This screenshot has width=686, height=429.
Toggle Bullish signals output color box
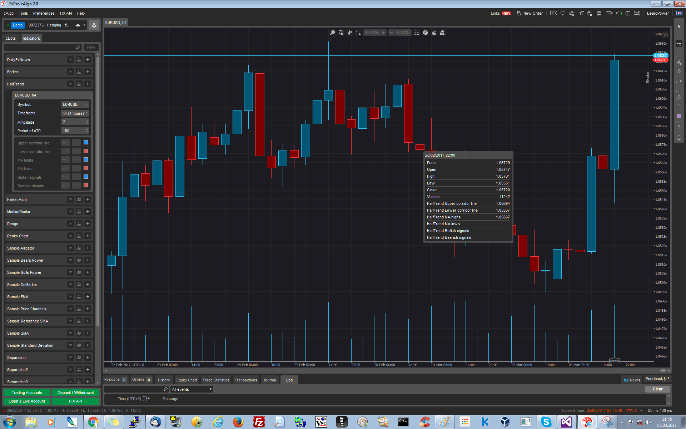(86, 177)
